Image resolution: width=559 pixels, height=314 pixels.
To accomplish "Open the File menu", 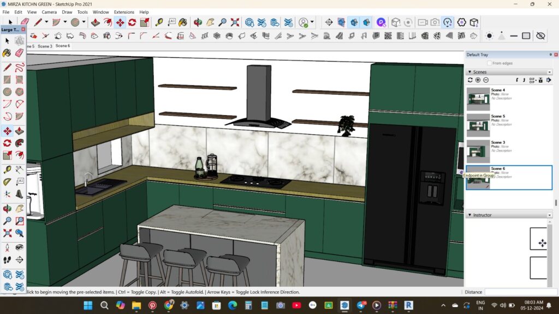I will click(x=6, y=12).
